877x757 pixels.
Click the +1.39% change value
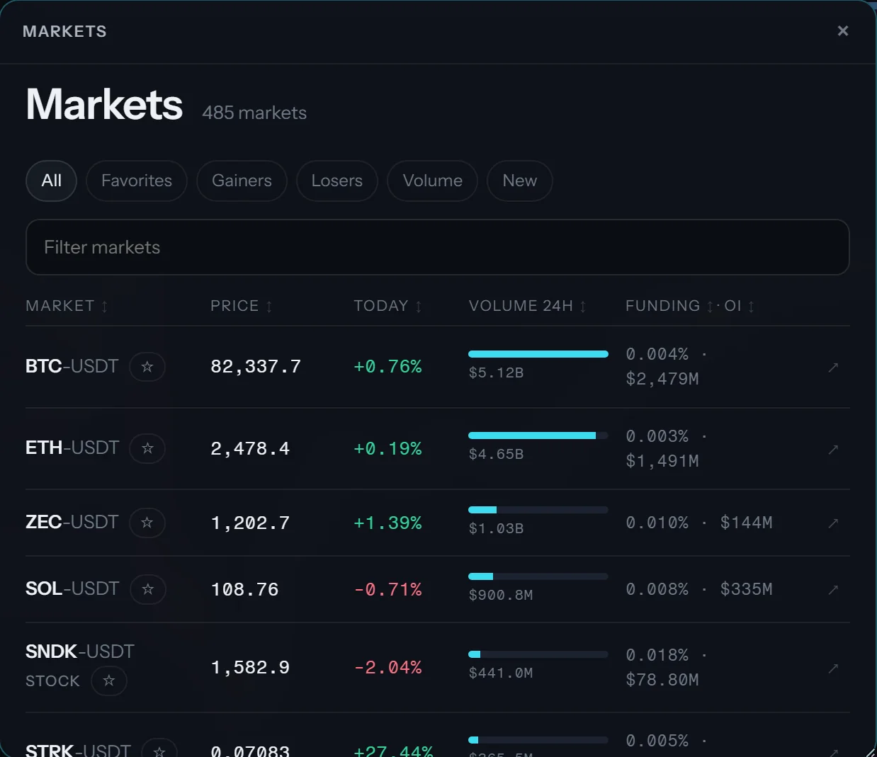[x=387, y=523]
